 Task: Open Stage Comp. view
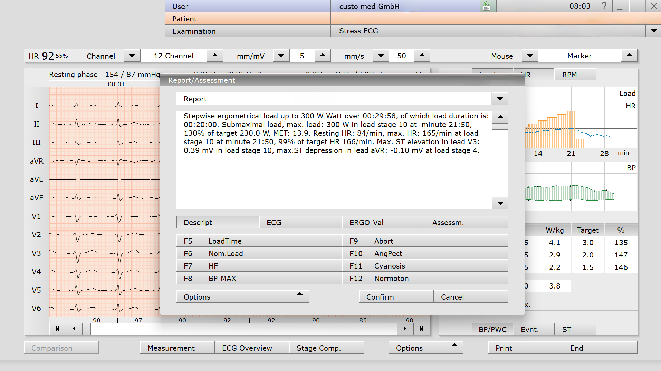point(326,348)
